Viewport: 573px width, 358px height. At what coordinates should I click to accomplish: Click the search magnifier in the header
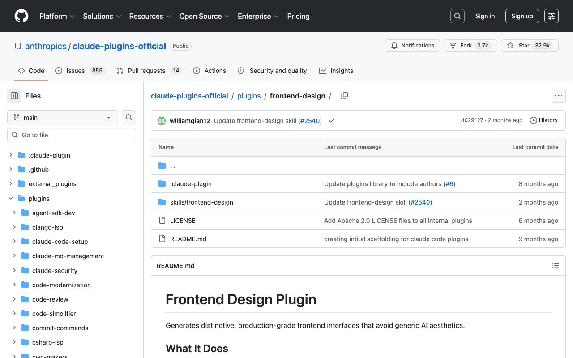click(458, 16)
